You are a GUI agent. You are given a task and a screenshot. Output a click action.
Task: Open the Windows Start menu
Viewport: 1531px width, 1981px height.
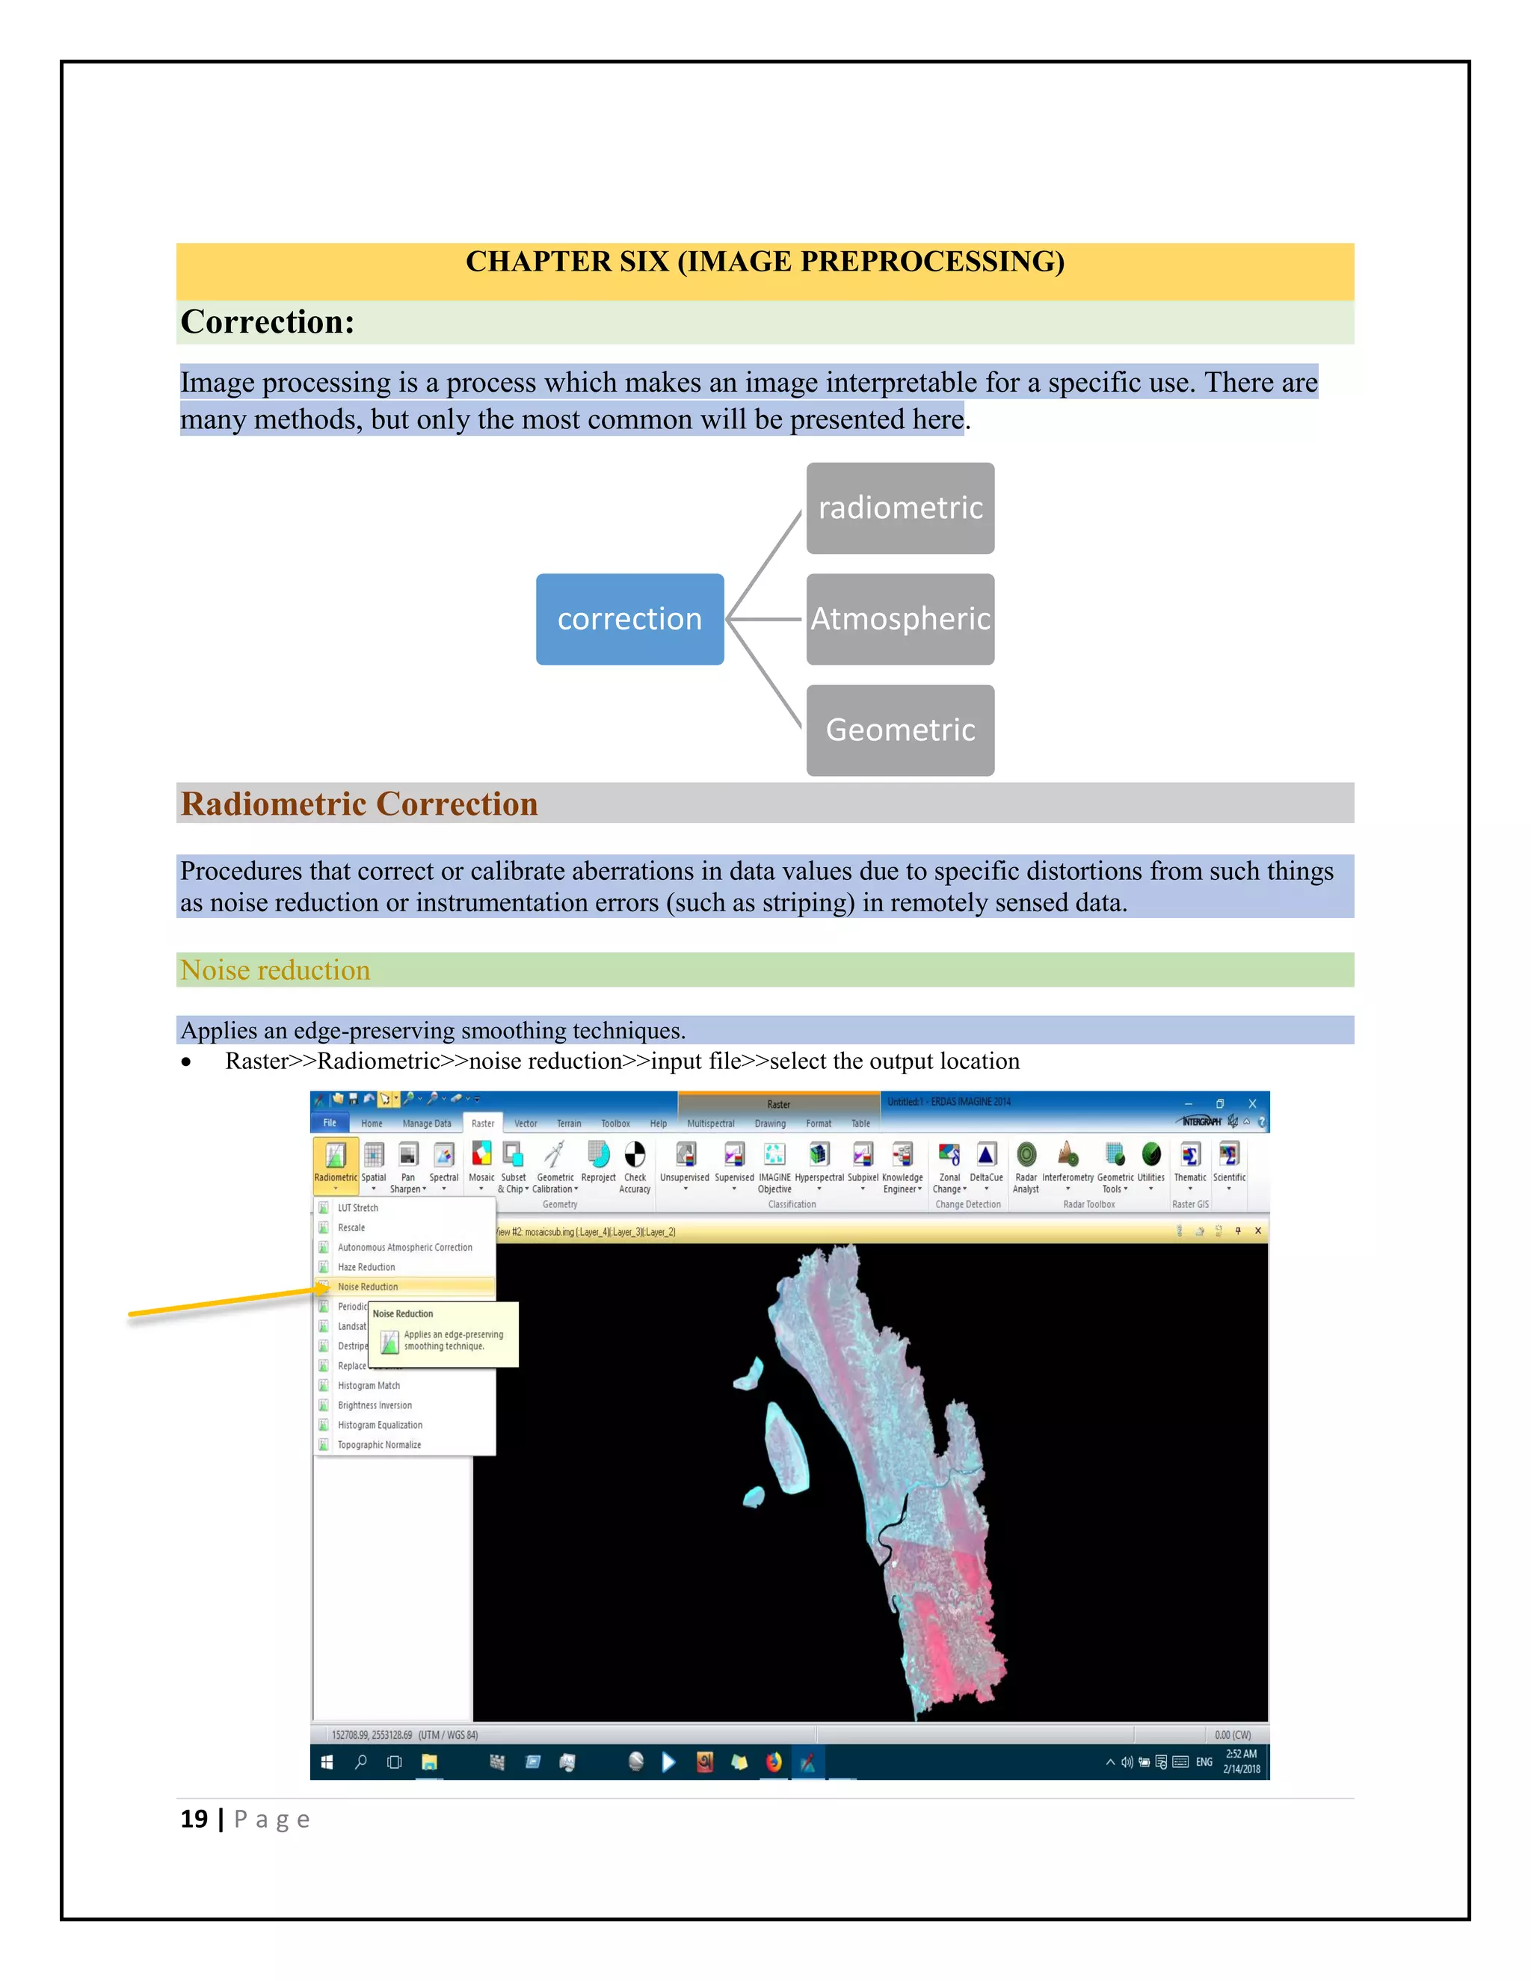pyautogui.click(x=327, y=1761)
